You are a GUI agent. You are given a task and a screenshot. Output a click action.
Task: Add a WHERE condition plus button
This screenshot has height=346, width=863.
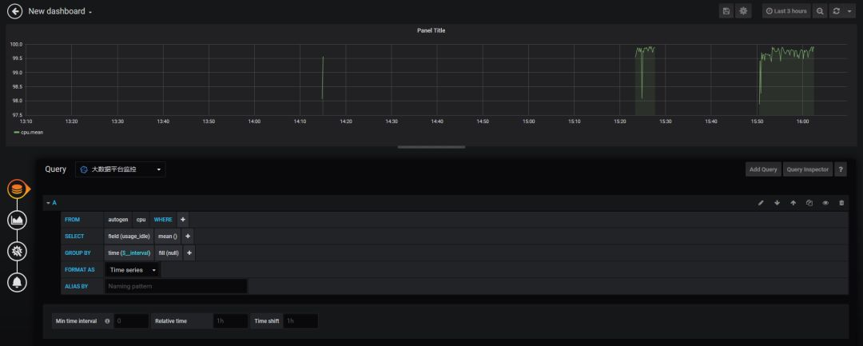click(183, 220)
